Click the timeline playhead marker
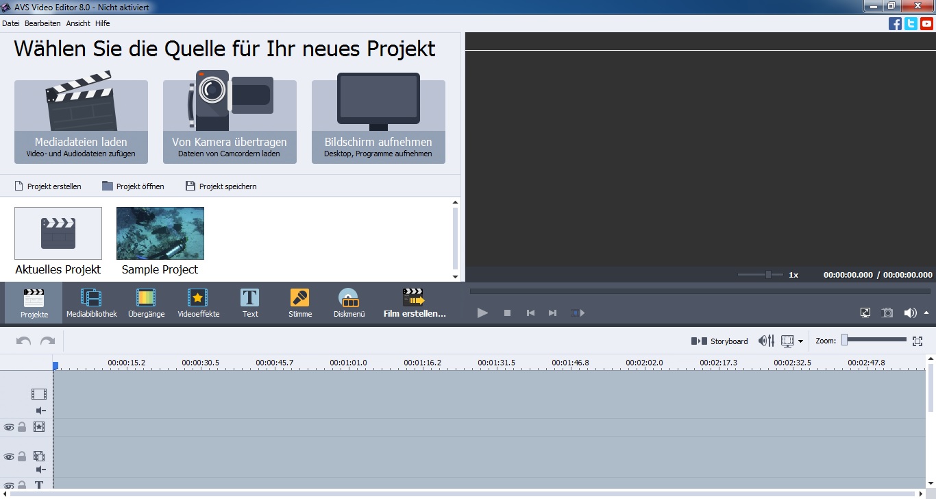The image size is (936, 499). coord(56,366)
